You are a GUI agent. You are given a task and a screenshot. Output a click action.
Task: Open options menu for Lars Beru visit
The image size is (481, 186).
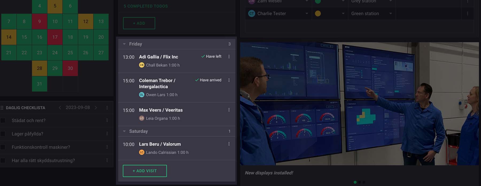(x=229, y=144)
